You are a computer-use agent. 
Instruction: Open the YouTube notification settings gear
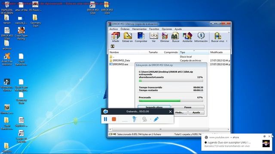pos(265,136)
